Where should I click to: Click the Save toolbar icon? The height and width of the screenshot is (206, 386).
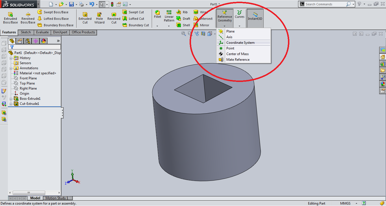71,4
